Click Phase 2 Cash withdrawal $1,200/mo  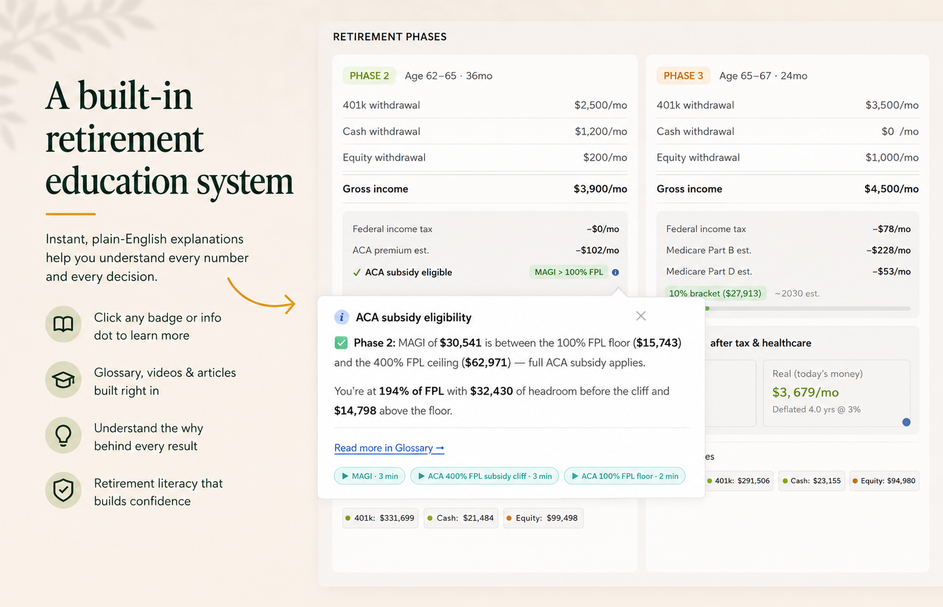pyautogui.click(x=485, y=131)
